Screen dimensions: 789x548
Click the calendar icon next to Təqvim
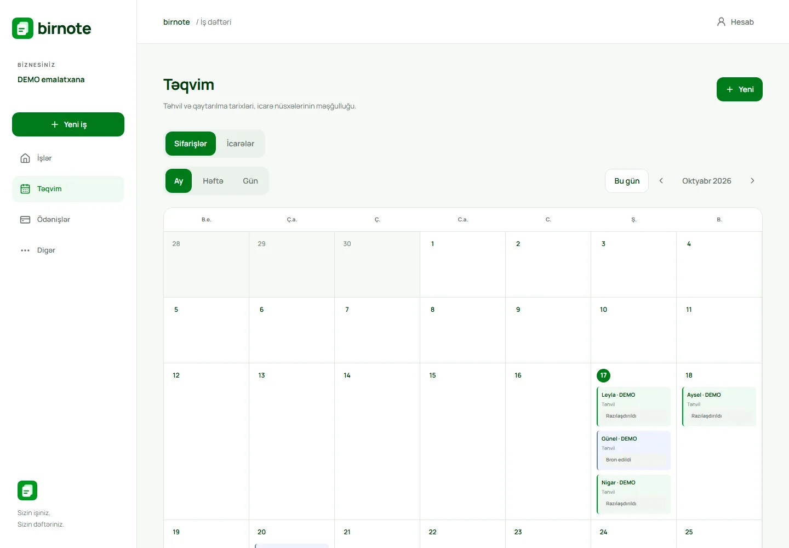pyautogui.click(x=25, y=189)
